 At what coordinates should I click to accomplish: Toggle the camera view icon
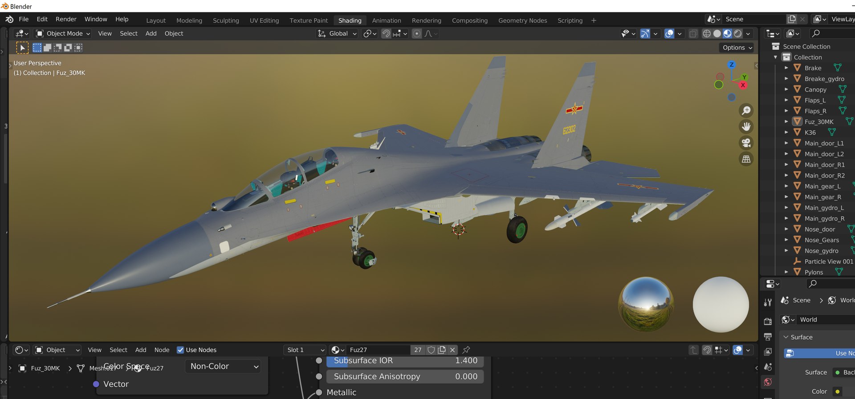coord(746,143)
